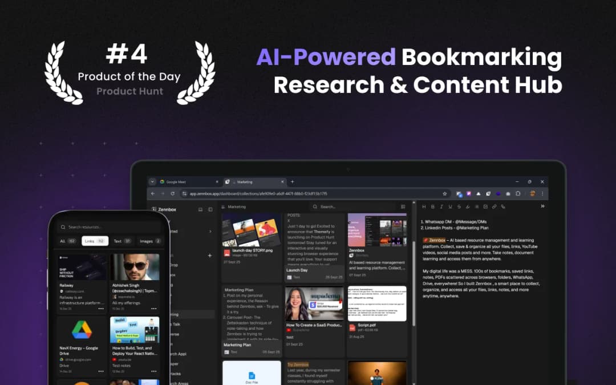Bookmark this page using the star icon
The width and height of the screenshot is (616, 385).
pos(444,194)
